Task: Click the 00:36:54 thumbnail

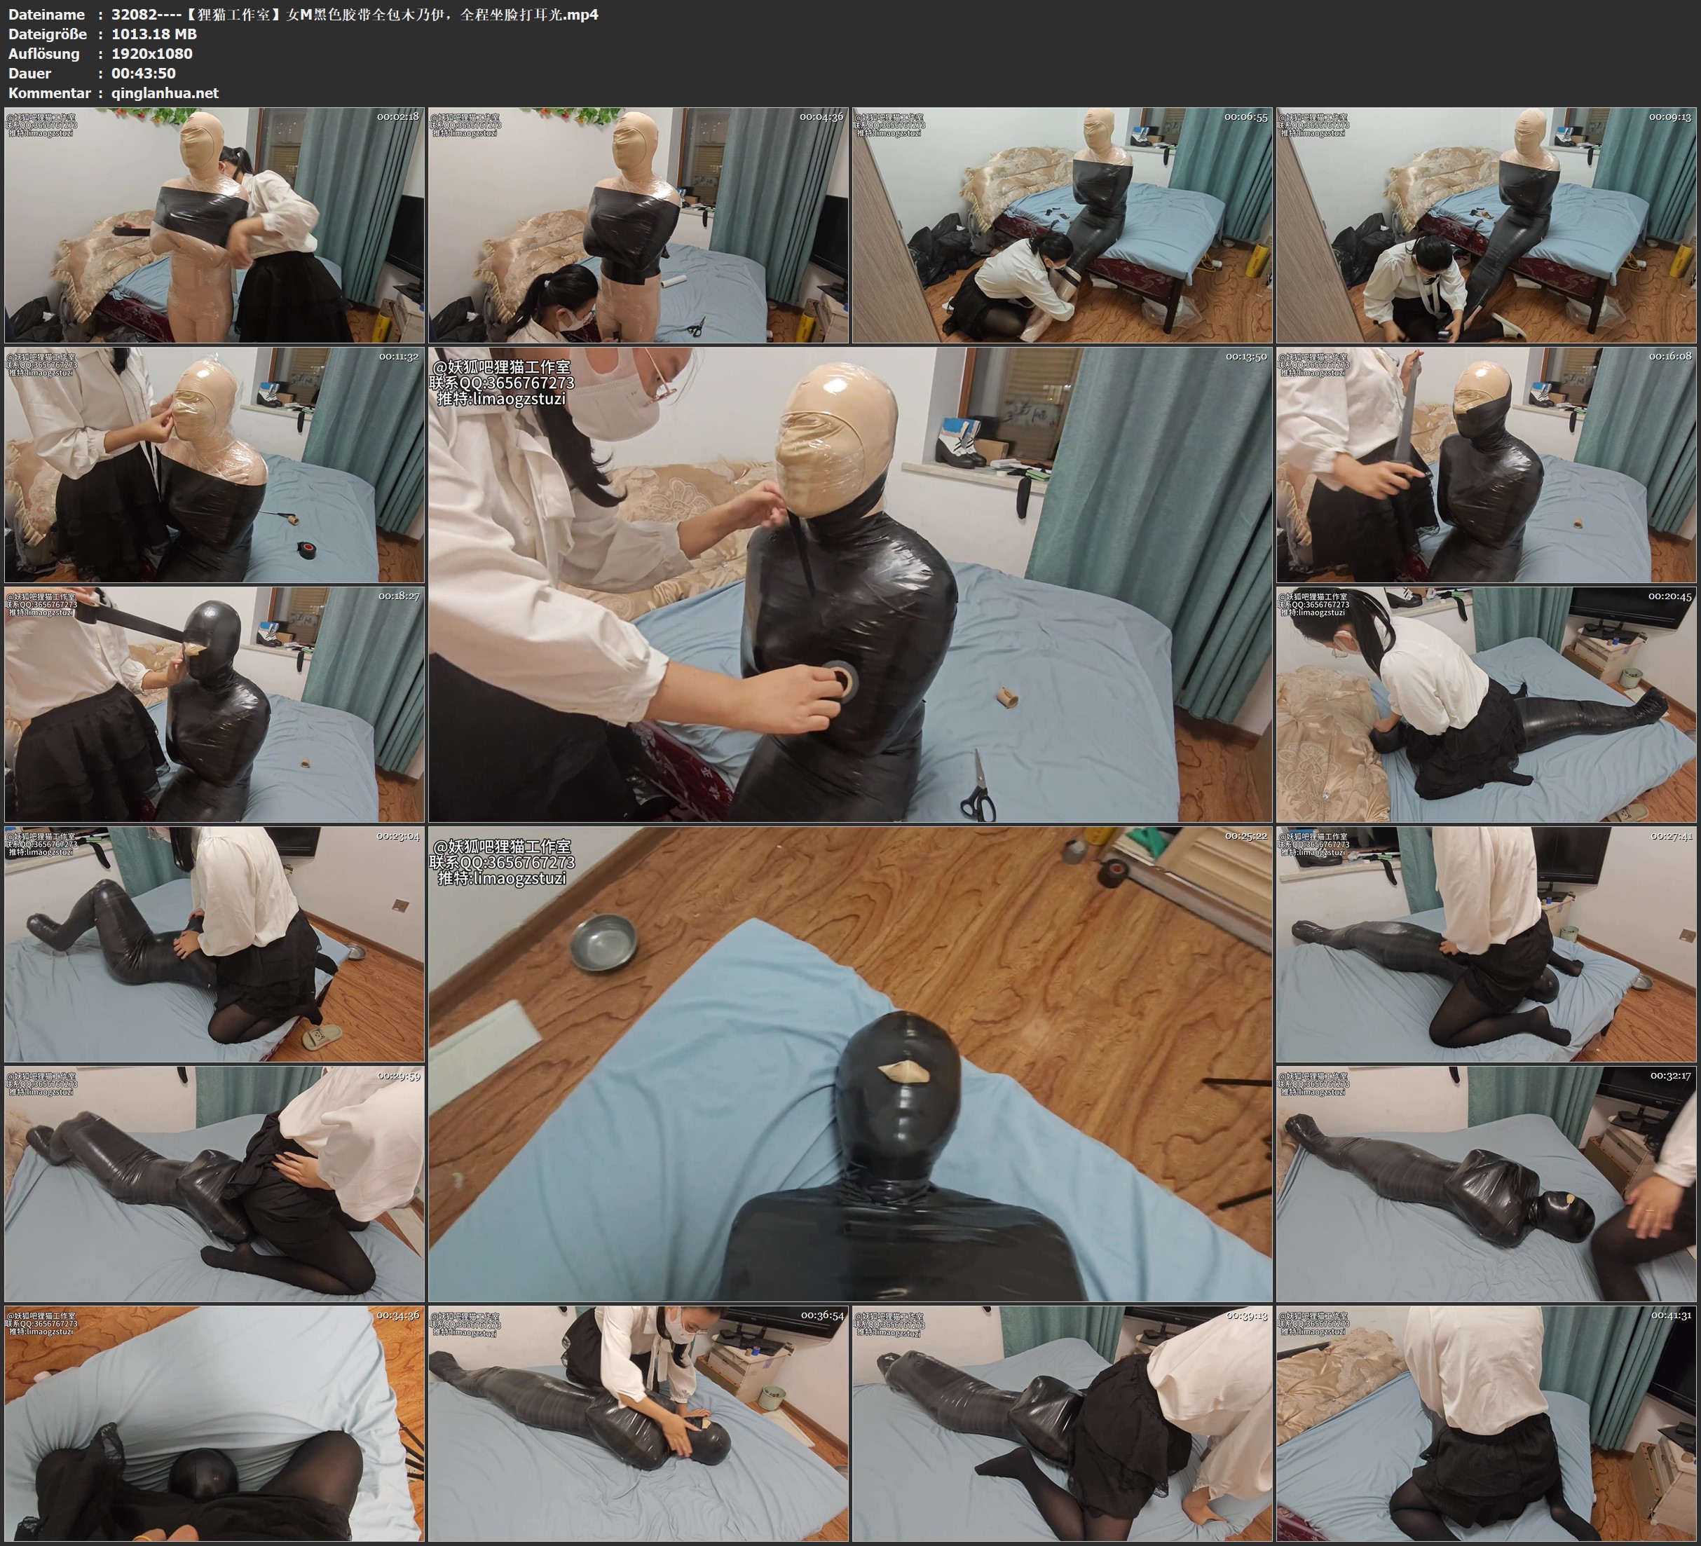Action: [x=638, y=1423]
